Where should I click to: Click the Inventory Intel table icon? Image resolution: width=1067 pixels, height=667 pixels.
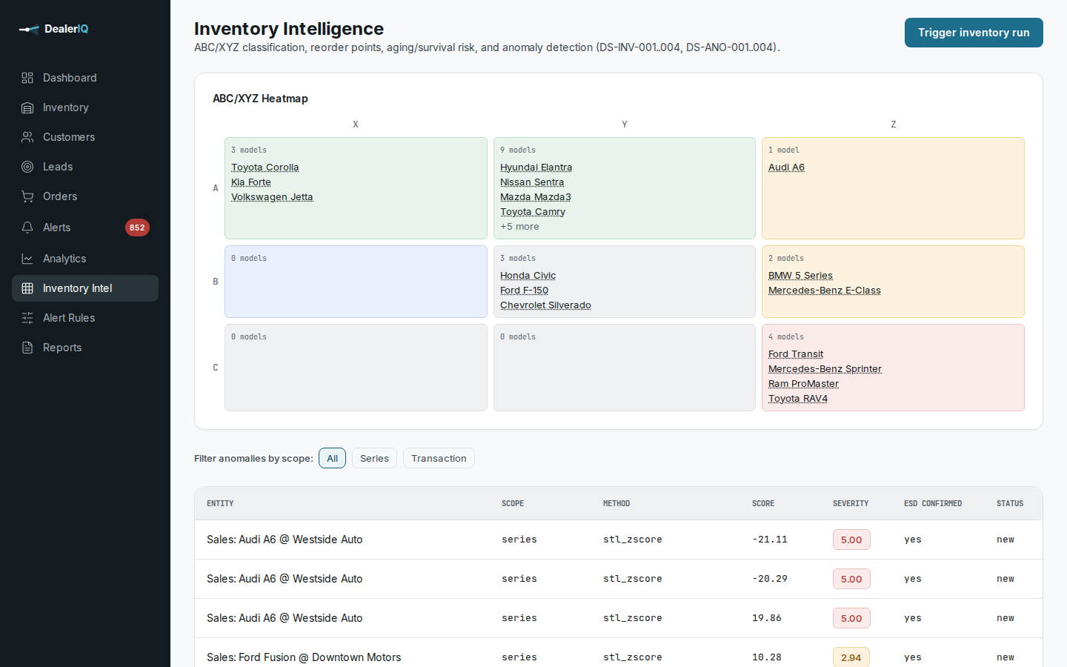click(x=27, y=288)
